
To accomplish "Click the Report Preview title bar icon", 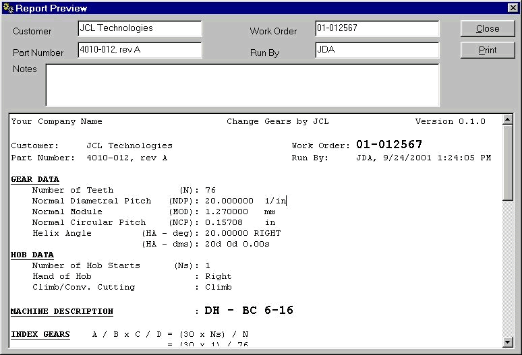I will [x=8, y=8].
